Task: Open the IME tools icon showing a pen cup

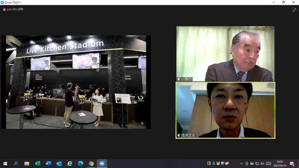Action: [x=218, y=163]
